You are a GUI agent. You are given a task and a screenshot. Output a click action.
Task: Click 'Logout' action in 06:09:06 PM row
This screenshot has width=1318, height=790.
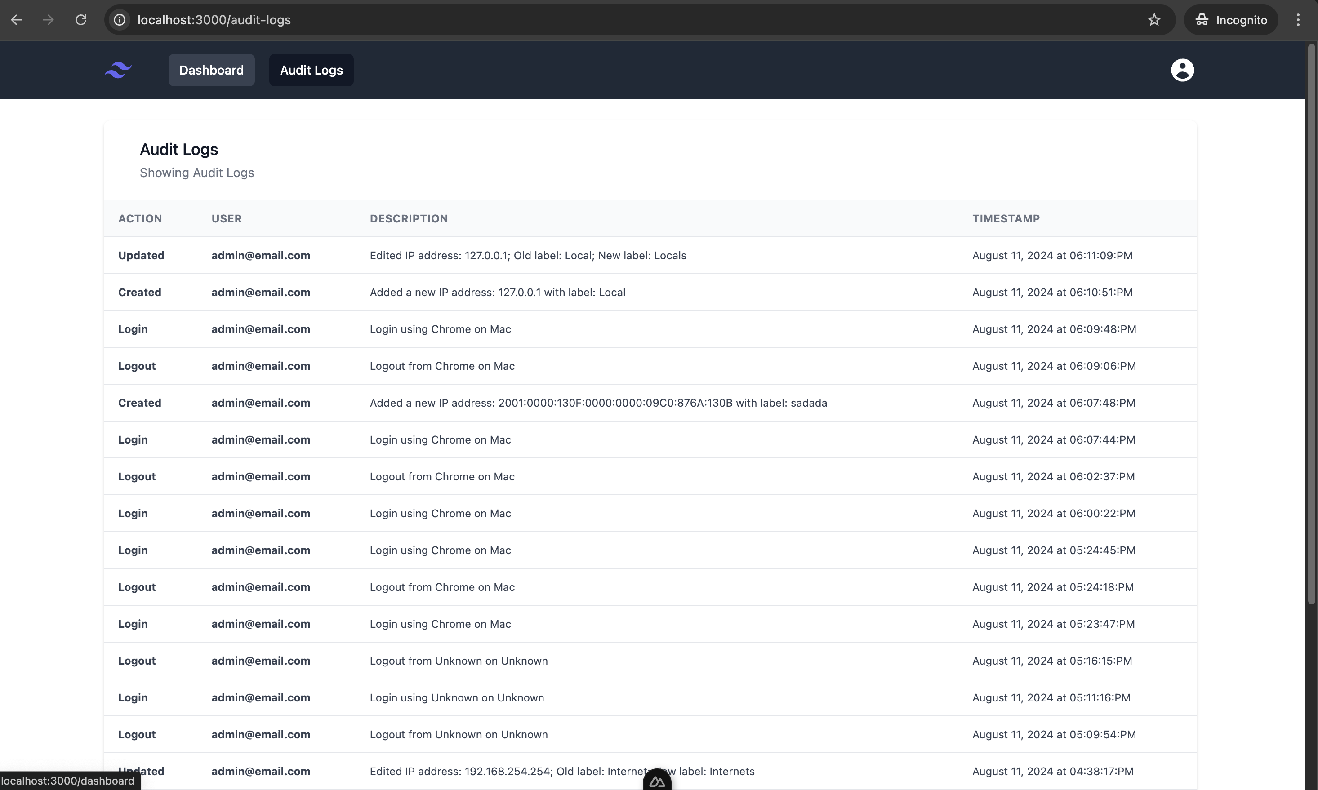[137, 366]
